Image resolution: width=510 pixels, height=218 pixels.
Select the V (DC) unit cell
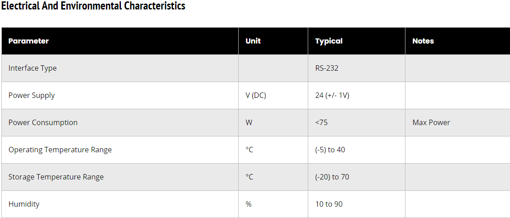coord(256,95)
